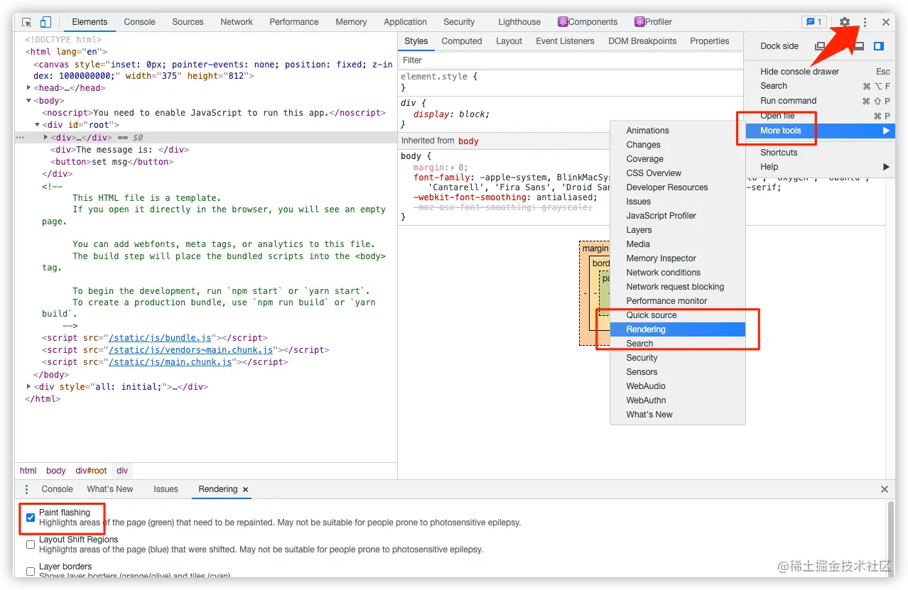Open the React Components panel
Screen dimensions: 908x590
click(x=588, y=22)
